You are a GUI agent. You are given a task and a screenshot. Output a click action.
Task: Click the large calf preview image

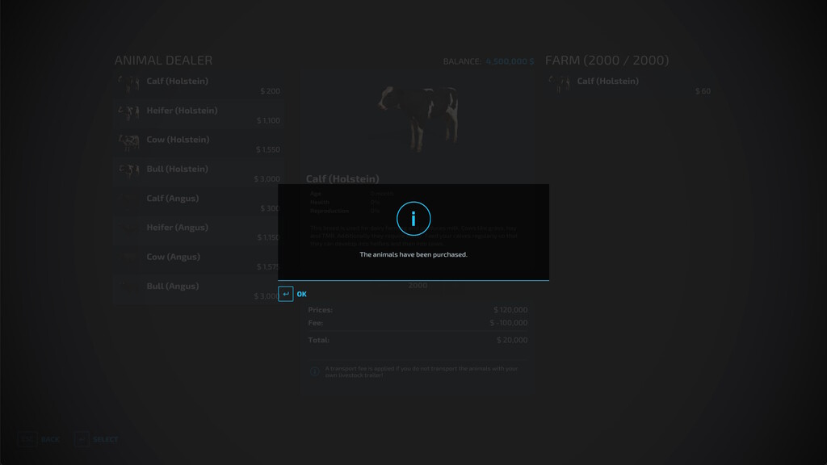[x=418, y=119]
